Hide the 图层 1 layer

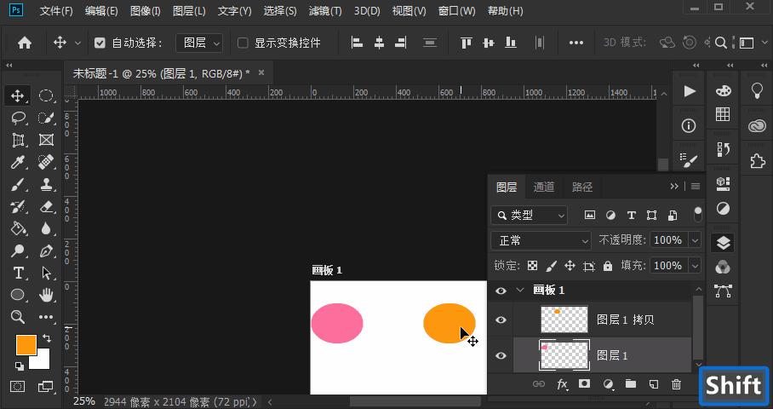501,355
